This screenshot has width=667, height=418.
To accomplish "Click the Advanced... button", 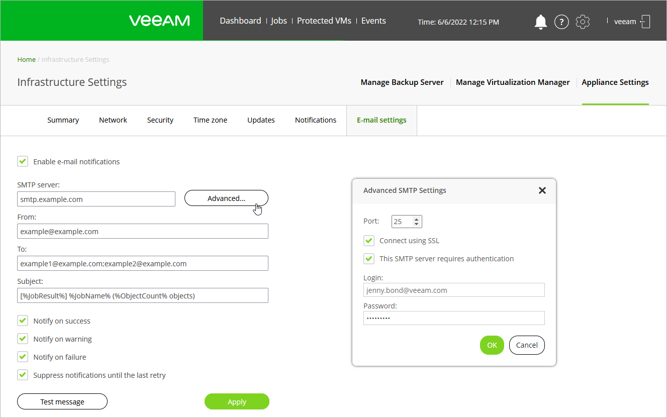I will coord(226,198).
